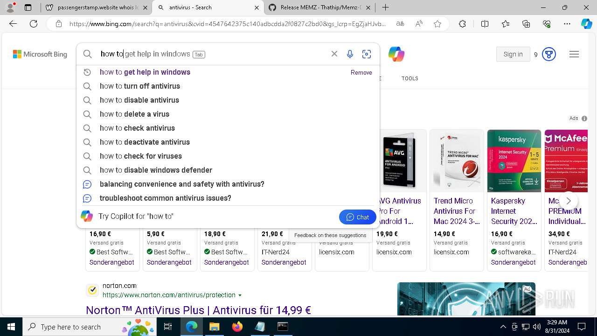The width and height of the screenshot is (597, 336).
Task: Show hidden system tray icons
Action: coord(503,327)
